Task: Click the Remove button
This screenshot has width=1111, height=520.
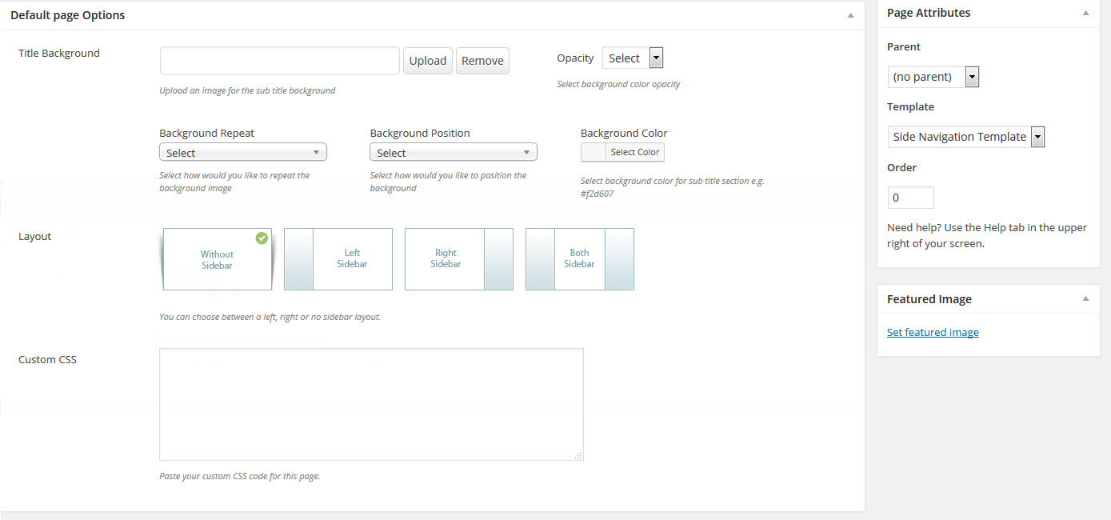Action: tap(482, 61)
